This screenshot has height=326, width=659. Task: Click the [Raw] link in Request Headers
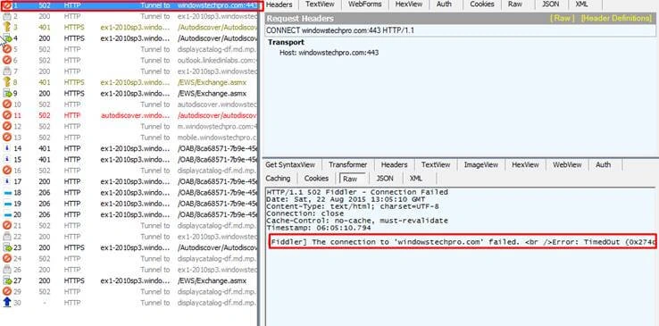click(x=562, y=19)
